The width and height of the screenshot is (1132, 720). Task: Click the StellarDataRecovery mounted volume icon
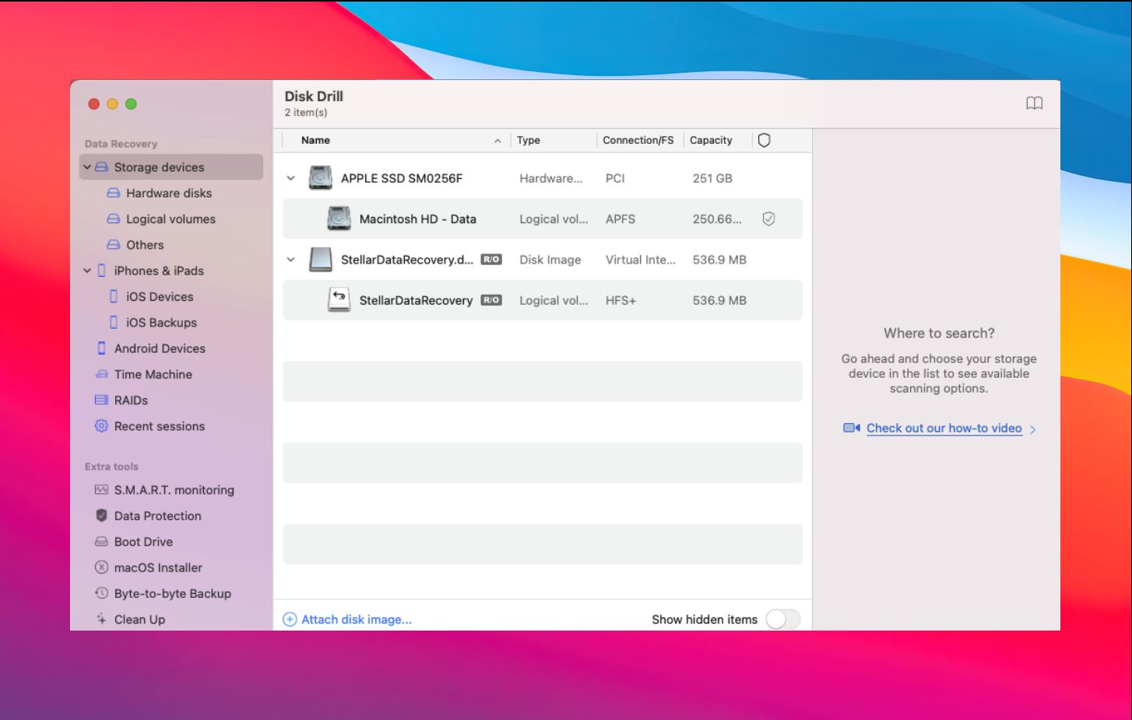point(339,300)
